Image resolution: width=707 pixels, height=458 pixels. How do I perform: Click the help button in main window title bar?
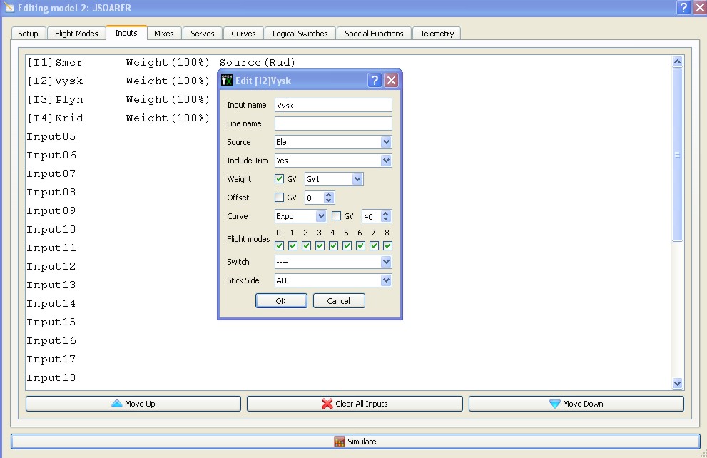coord(683,8)
